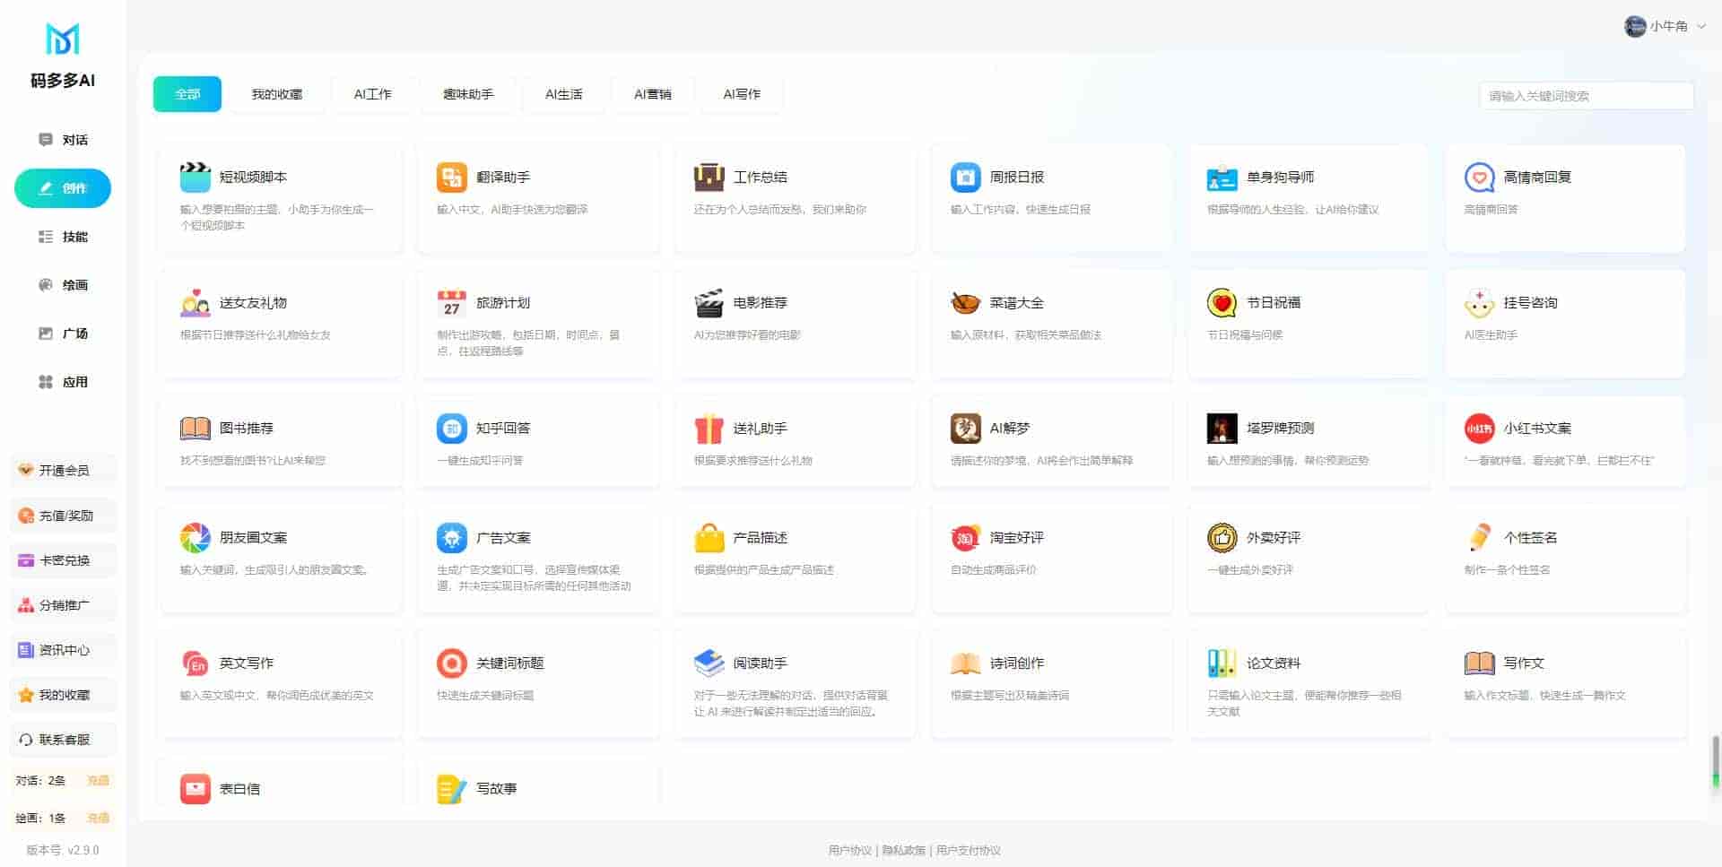Open the 菜谱大全 bowl icon
The image size is (1722, 867).
pos(965,302)
